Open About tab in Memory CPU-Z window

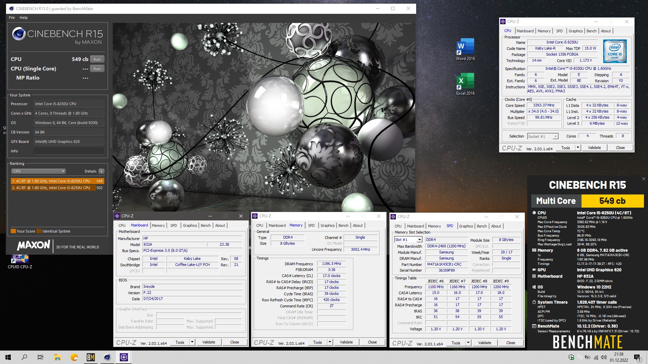[358, 225]
